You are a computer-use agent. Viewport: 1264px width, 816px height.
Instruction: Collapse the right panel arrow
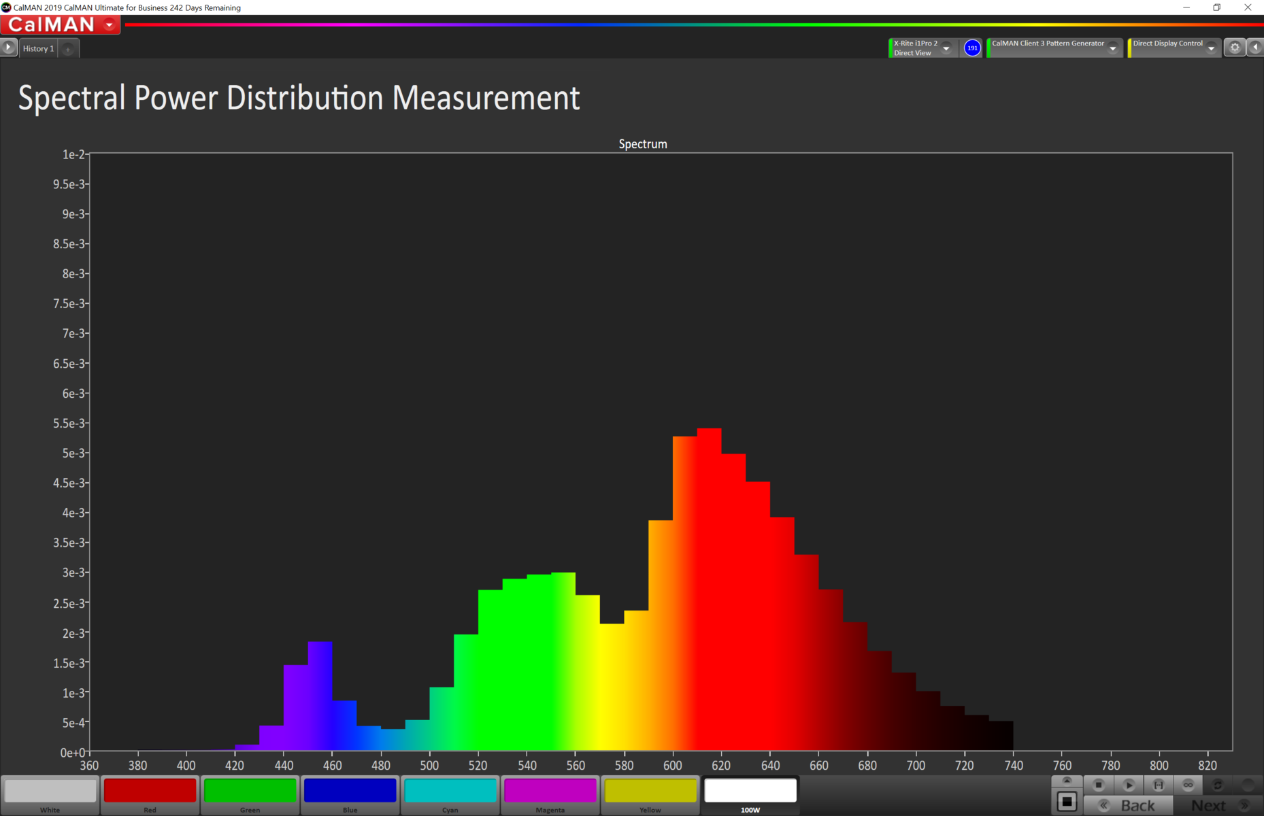tap(1256, 48)
